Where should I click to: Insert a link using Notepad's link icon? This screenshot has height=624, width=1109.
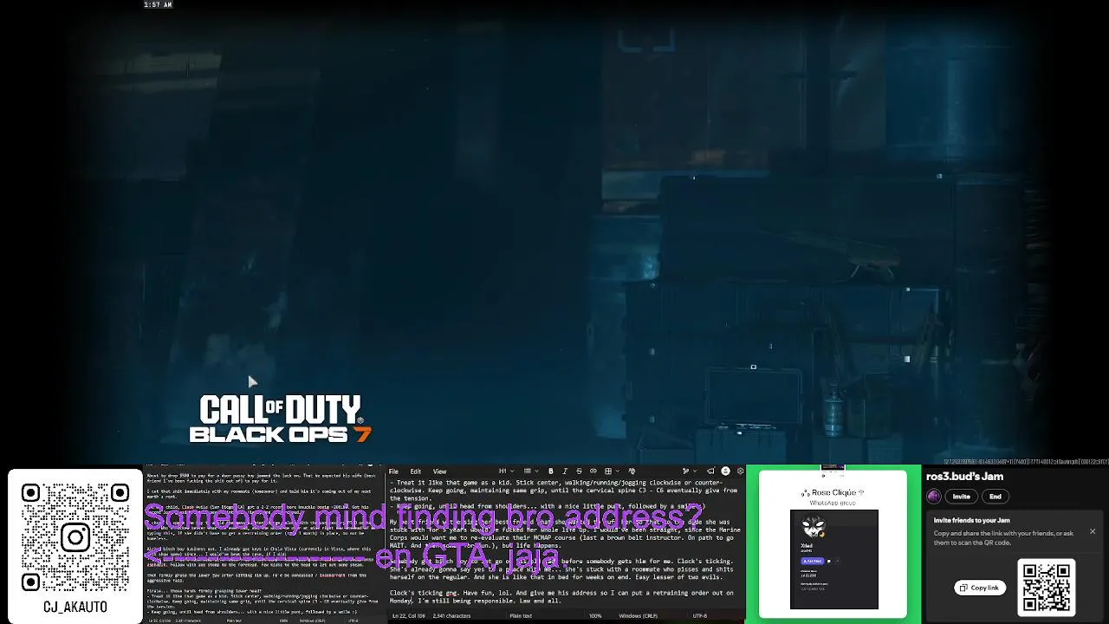click(x=593, y=471)
